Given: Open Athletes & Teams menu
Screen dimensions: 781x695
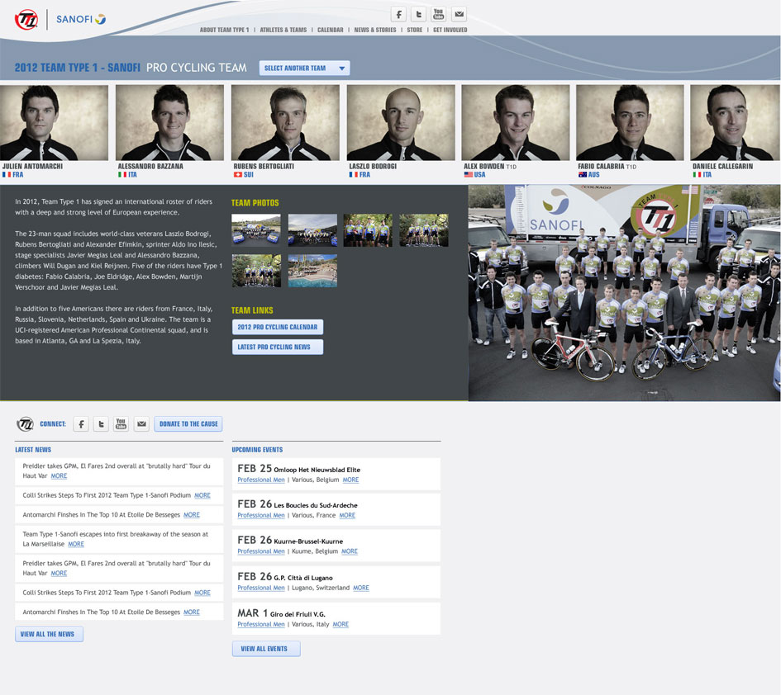Looking at the screenshot, I should click(283, 30).
